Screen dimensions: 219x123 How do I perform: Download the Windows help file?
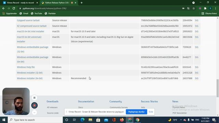[26, 67]
